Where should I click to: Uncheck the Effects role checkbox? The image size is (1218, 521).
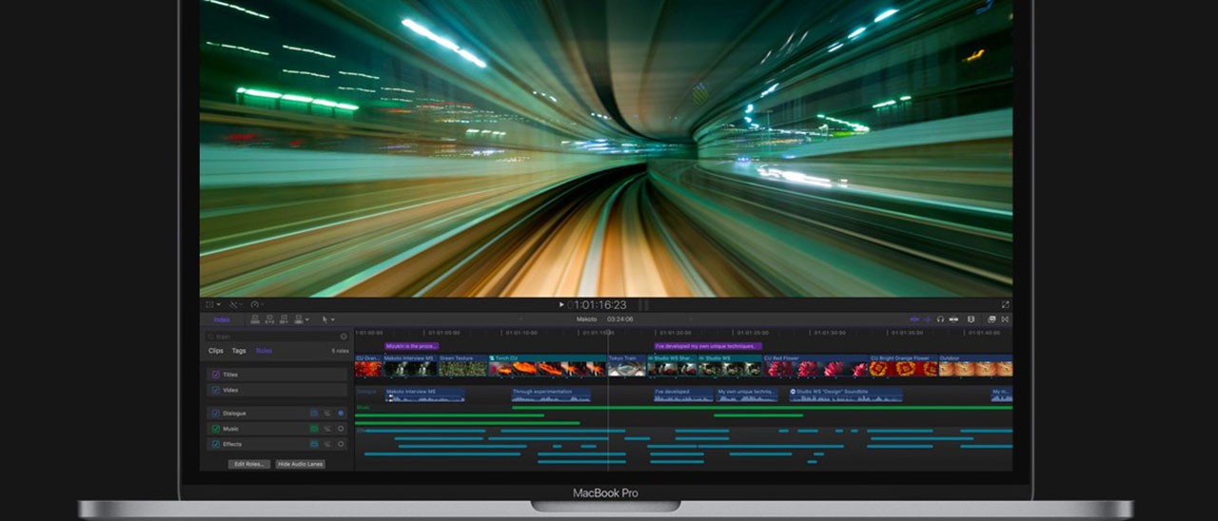click(x=216, y=444)
